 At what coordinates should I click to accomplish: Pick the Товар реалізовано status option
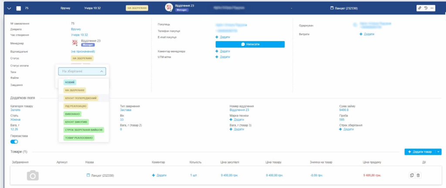coord(78,138)
